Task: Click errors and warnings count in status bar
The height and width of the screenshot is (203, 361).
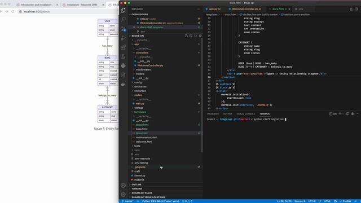Action: (x=187, y=201)
